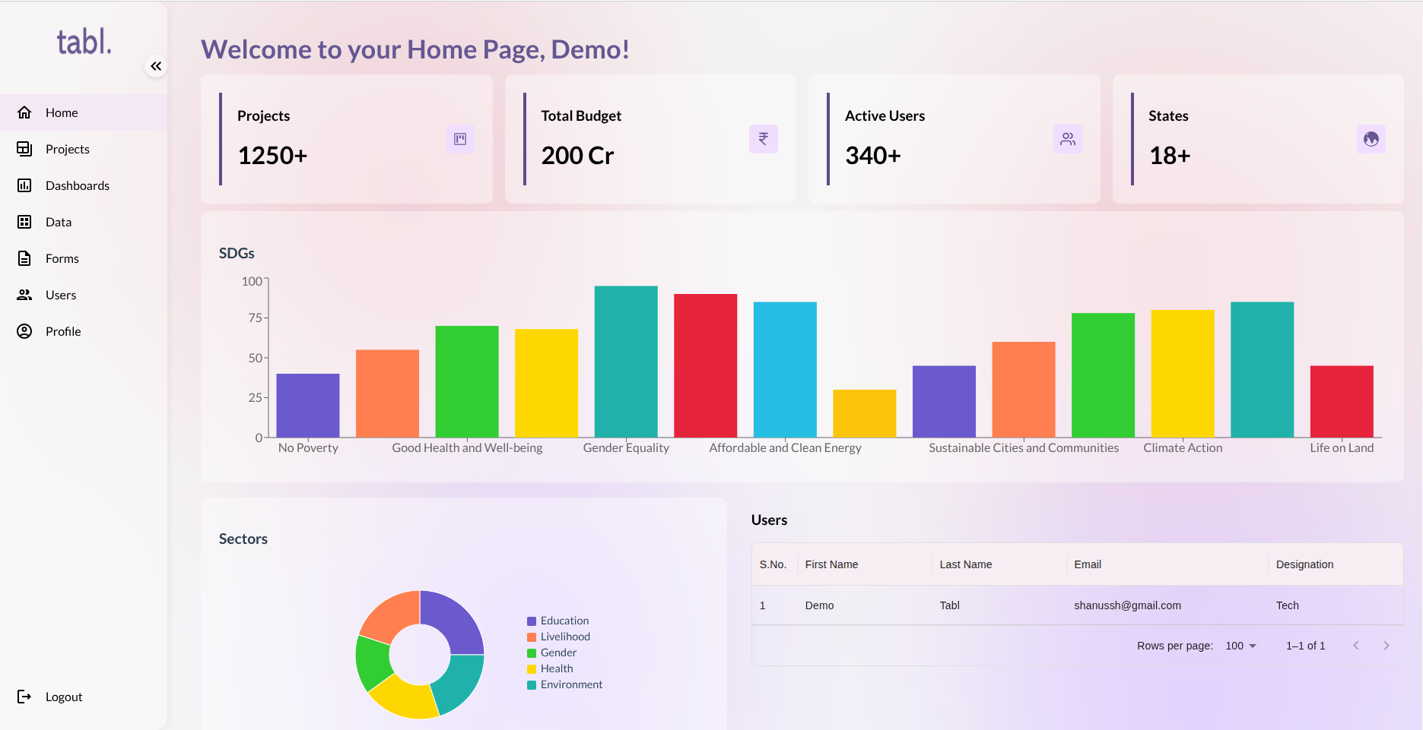
Task: Click the Health legend color swatch
Action: pos(532,669)
